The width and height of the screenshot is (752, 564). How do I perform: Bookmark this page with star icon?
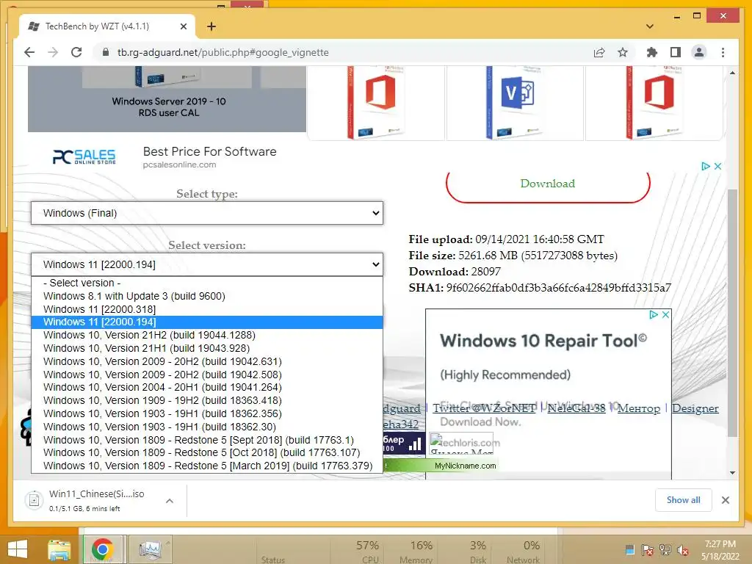[623, 52]
